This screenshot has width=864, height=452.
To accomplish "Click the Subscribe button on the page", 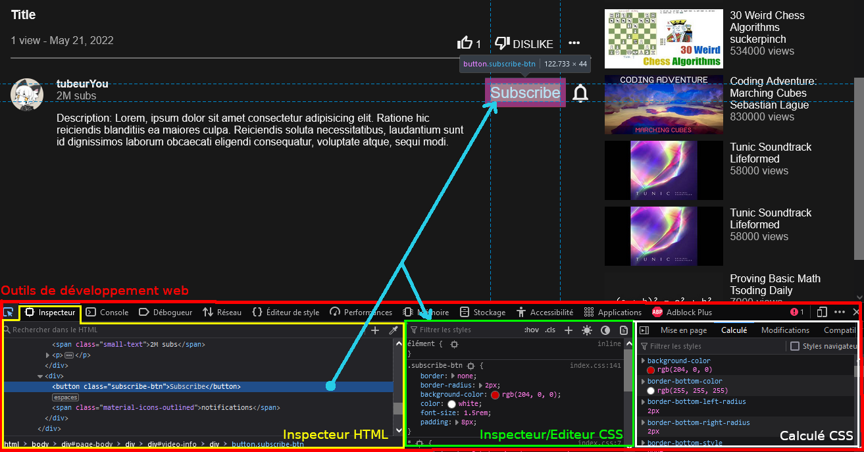I will click(524, 92).
